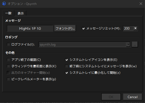The image size is (145, 103).
Task: Close the Qsynth options dialog
Action: tap(141, 4)
